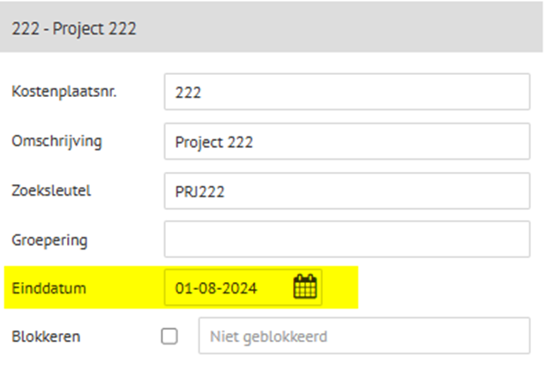Image resolution: width=547 pixels, height=379 pixels.
Task: Click the Zoeksleutel label
Action: click(51, 190)
